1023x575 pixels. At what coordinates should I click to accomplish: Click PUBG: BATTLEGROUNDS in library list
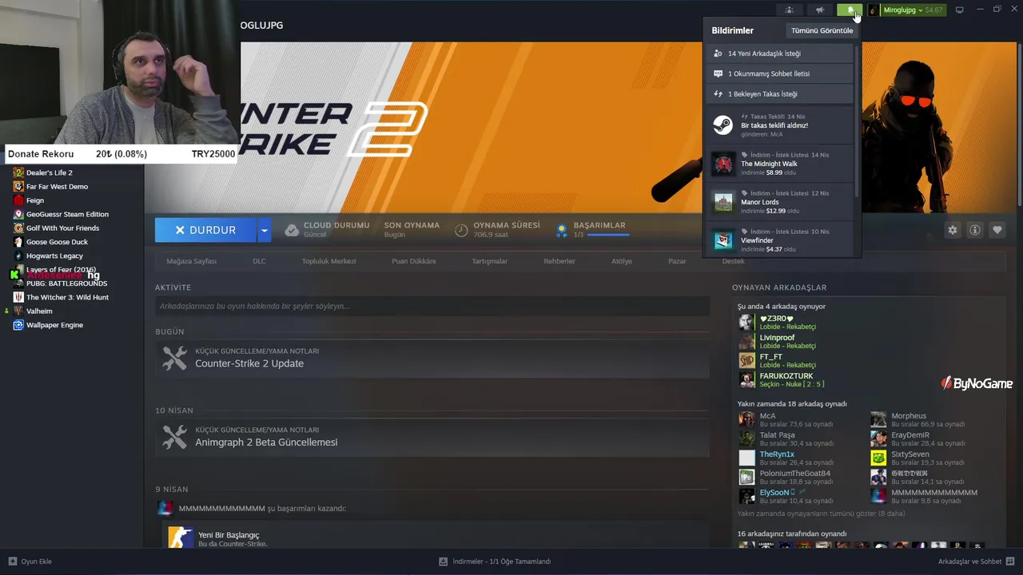pos(66,284)
